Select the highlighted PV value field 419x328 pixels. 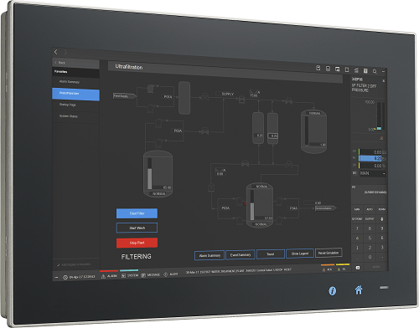(370, 158)
